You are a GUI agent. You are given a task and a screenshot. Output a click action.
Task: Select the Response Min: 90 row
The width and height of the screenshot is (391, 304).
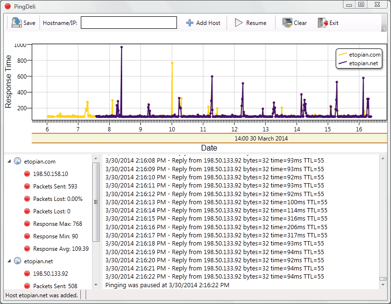[56, 236]
